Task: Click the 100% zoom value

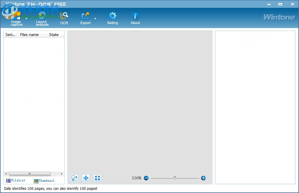Action: click(x=136, y=178)
